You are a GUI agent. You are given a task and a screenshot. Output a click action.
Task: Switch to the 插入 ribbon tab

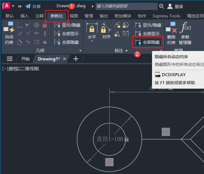pyautogui.click(x=25, y=16)
